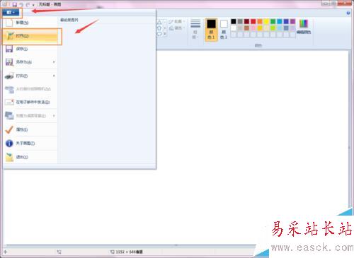Open the shape Outline (轮廓) dropdown
Viewport: 354px width, 258px height.
coord(177,22)
